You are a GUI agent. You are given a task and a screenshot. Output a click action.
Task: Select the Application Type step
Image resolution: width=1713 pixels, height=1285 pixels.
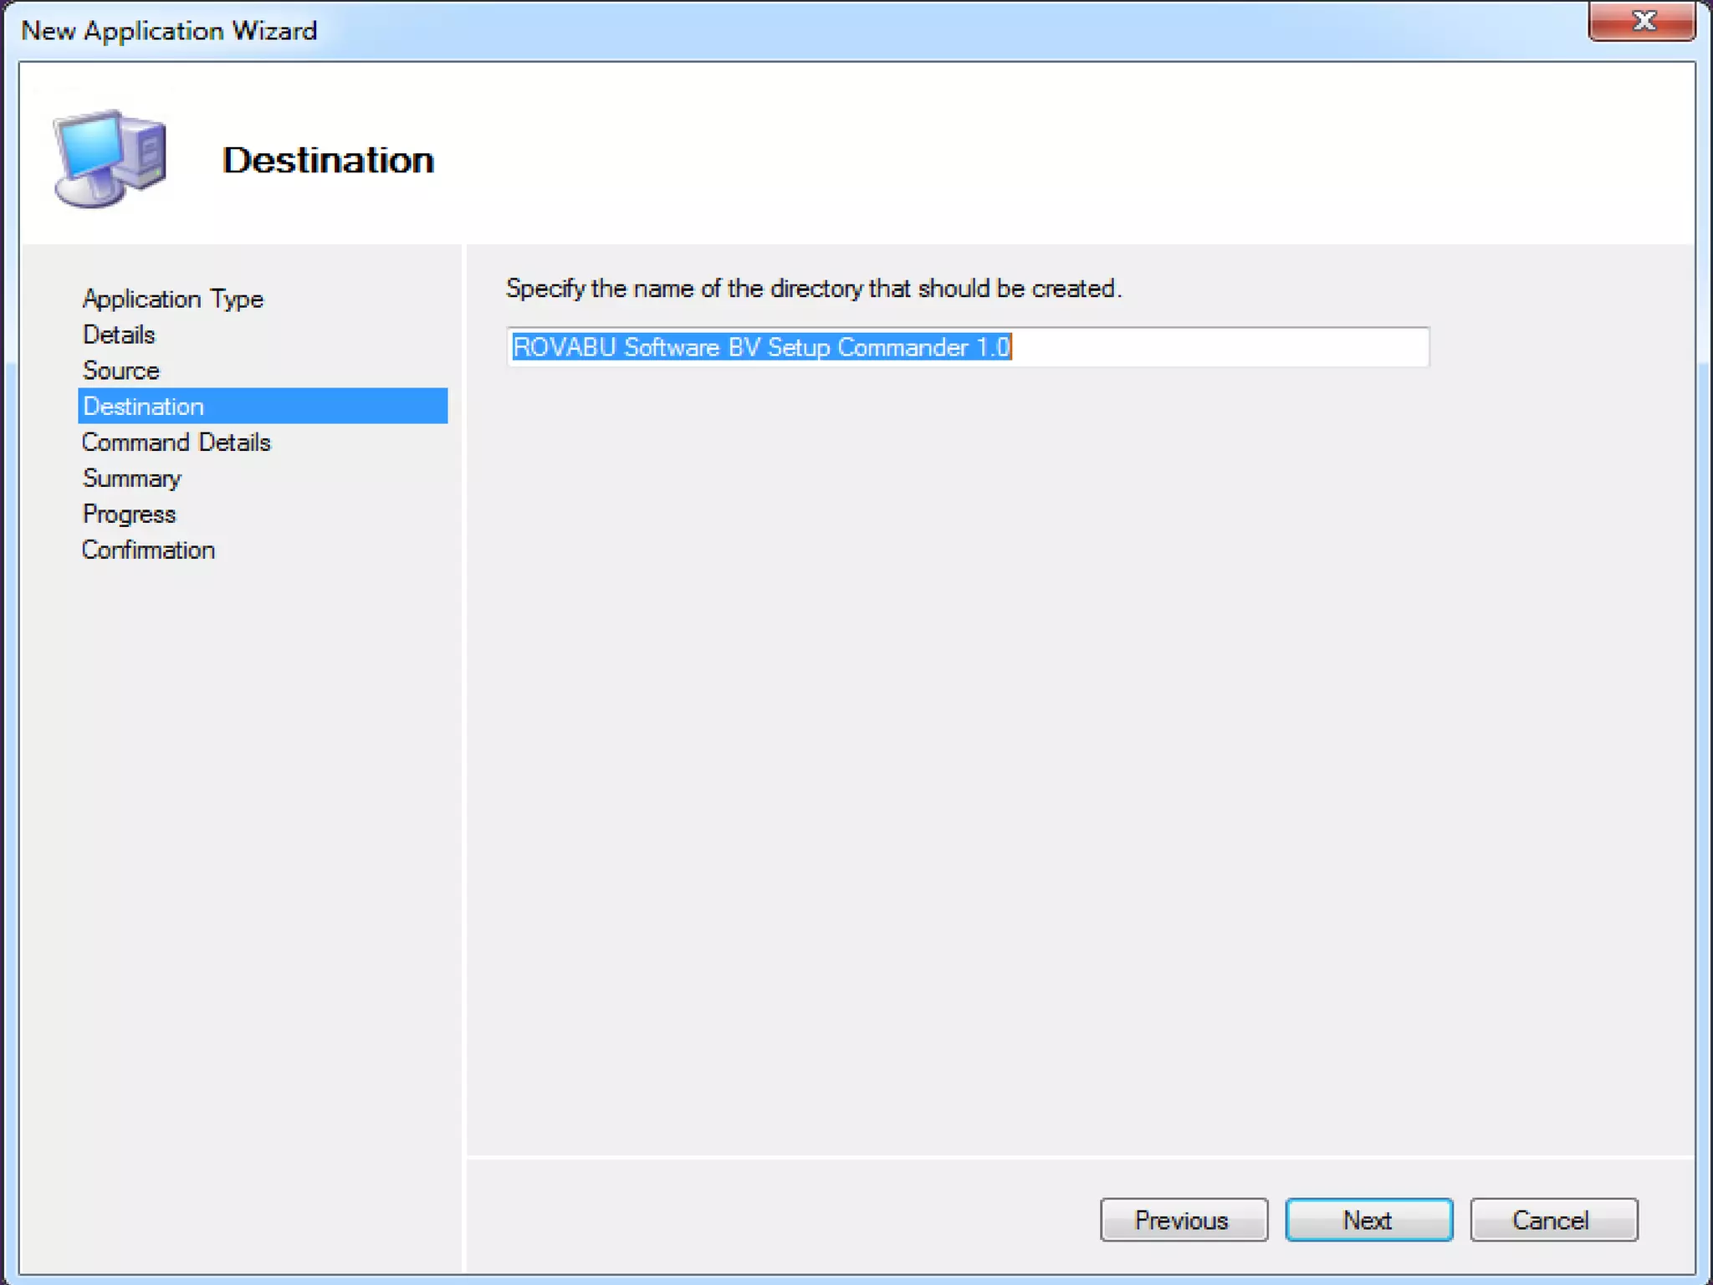click(173, 299)
